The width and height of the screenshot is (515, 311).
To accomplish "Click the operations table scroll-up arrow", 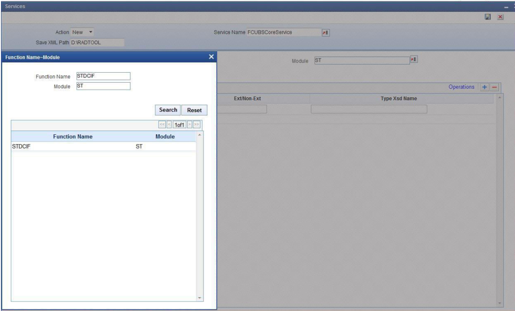I will [500, 97].
